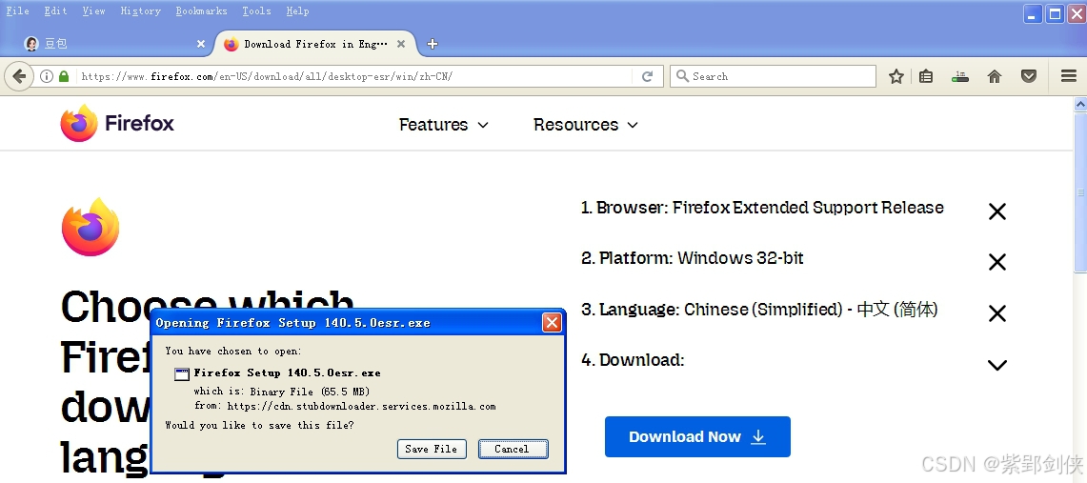Remove the Language Chinese selection
This screenshot has height=483, width=1087.
coord(996,313)
